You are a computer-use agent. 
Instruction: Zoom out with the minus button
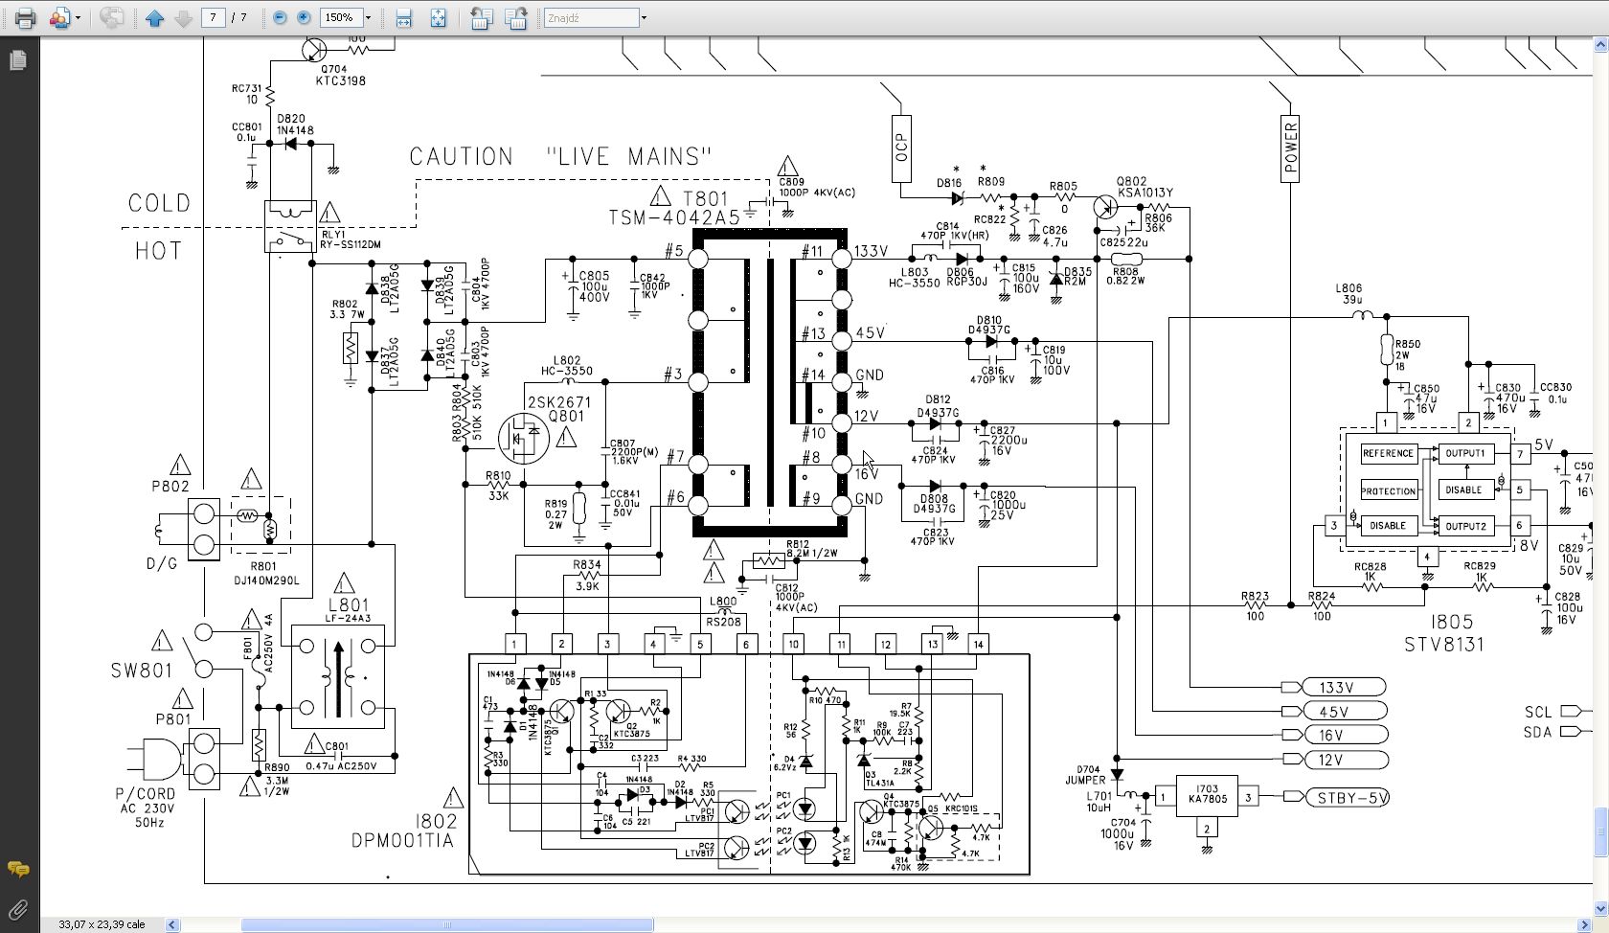tap(280, 17)
